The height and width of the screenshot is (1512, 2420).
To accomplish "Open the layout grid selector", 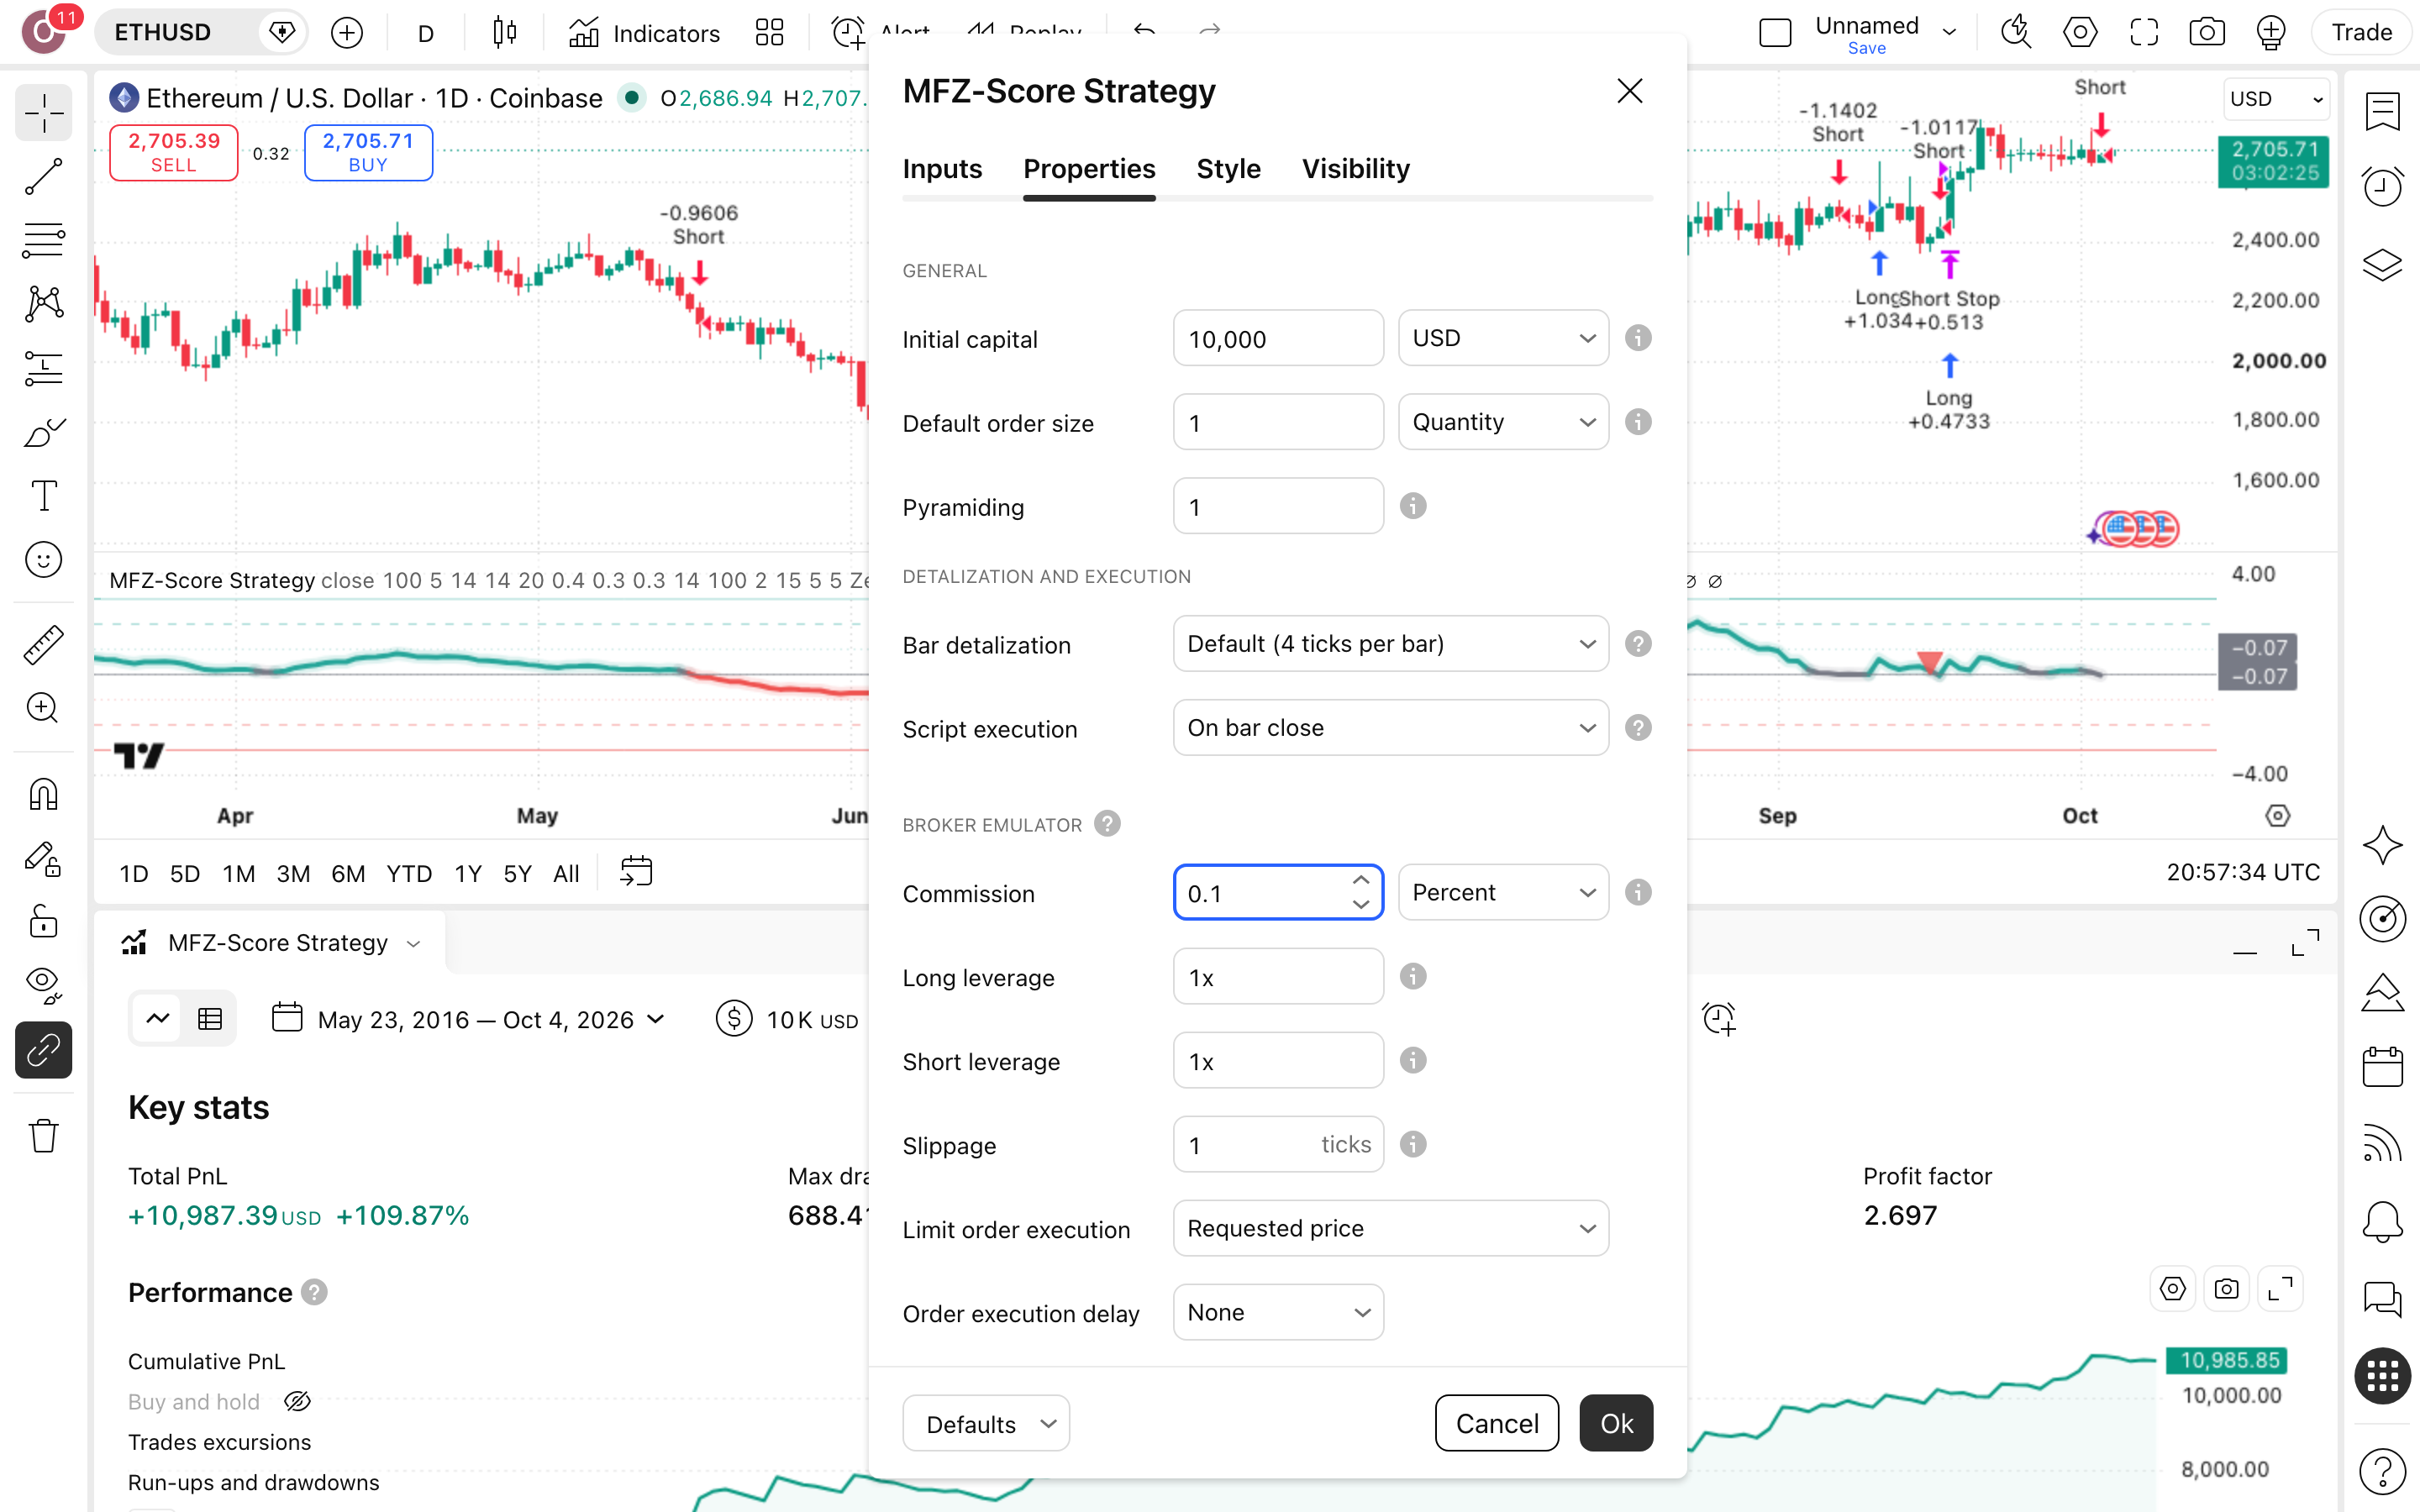I will click(x=769, y=33).
